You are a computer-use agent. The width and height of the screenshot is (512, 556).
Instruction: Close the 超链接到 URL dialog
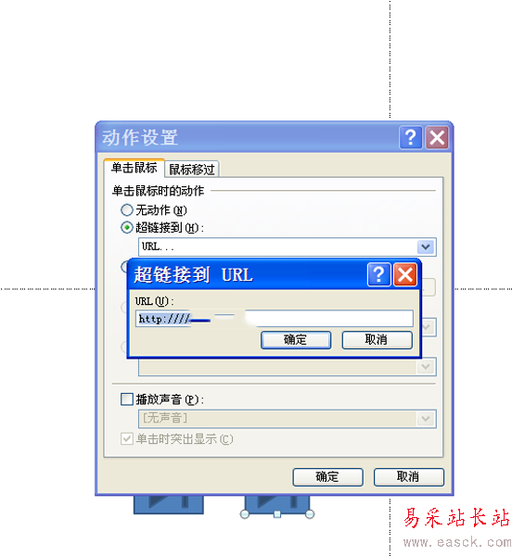click(405, 274)
